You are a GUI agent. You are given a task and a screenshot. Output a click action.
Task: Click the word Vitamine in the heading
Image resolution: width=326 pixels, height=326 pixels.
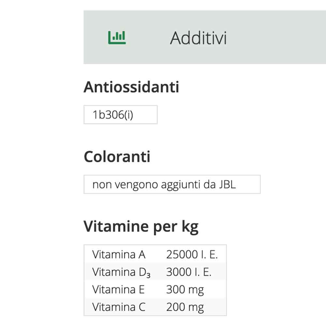click(x=116, y=226)
